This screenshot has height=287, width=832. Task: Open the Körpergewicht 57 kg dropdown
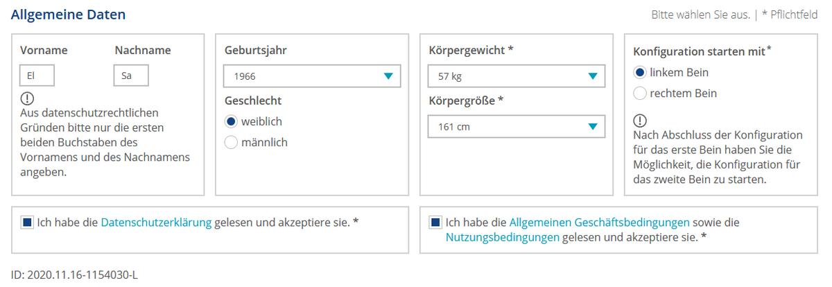point(517,76)
